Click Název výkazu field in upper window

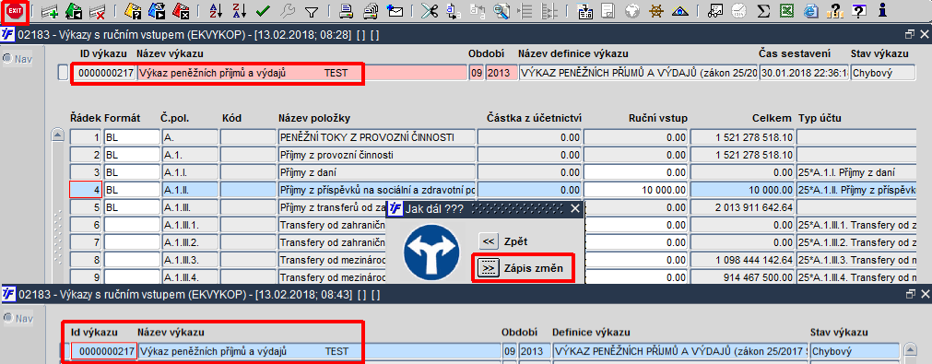tap(302, 73)
